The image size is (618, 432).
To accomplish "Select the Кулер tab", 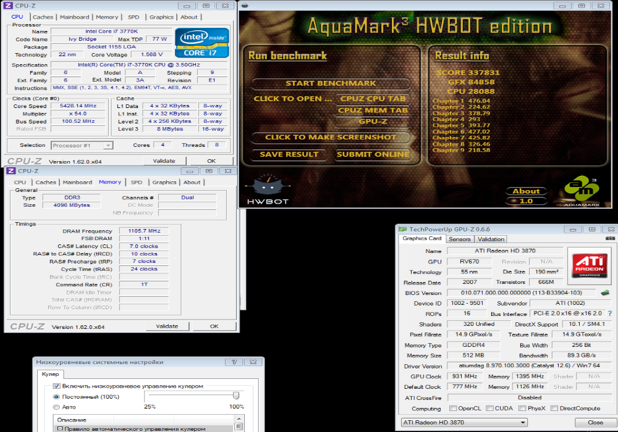I will [51, 374].
